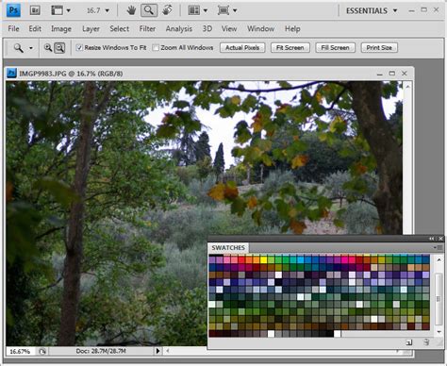Click the IMGP9983.JPG @ 16.7% (RGB/8) title
This screenshot has height=366, width=447.
[x=71, y=74]
